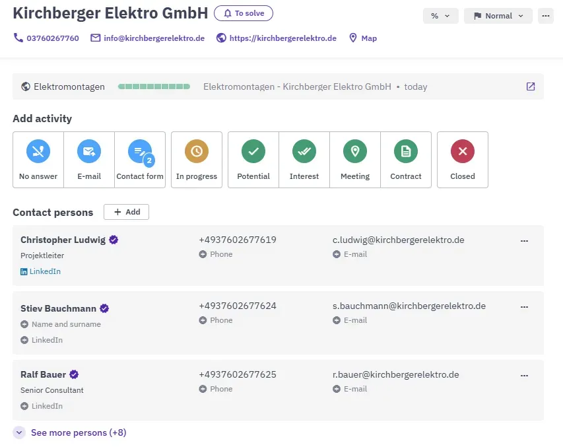Viewport: 563px width, 447px height.
Task: Mark activity as In progress
Action: click(x=197, y=160)
